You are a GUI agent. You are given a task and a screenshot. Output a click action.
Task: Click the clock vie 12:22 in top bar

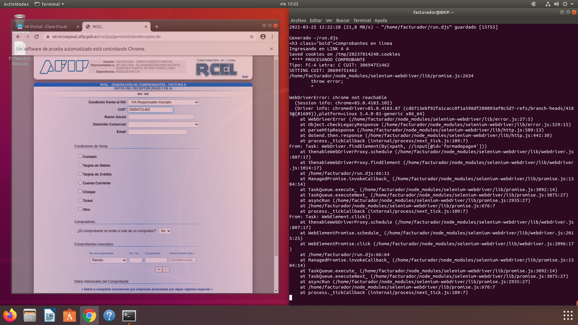(289, 4)
